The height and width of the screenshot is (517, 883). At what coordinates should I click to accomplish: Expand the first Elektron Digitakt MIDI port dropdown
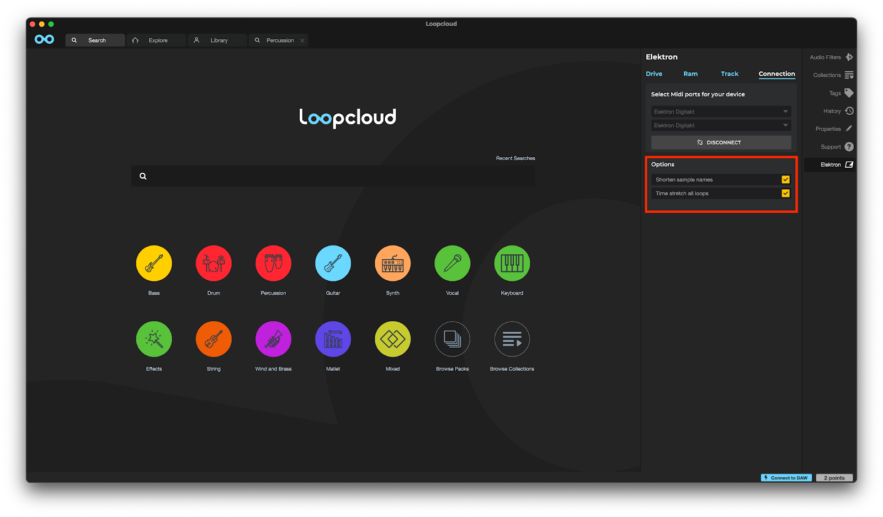pyautogui.click(x=721, y=111)
